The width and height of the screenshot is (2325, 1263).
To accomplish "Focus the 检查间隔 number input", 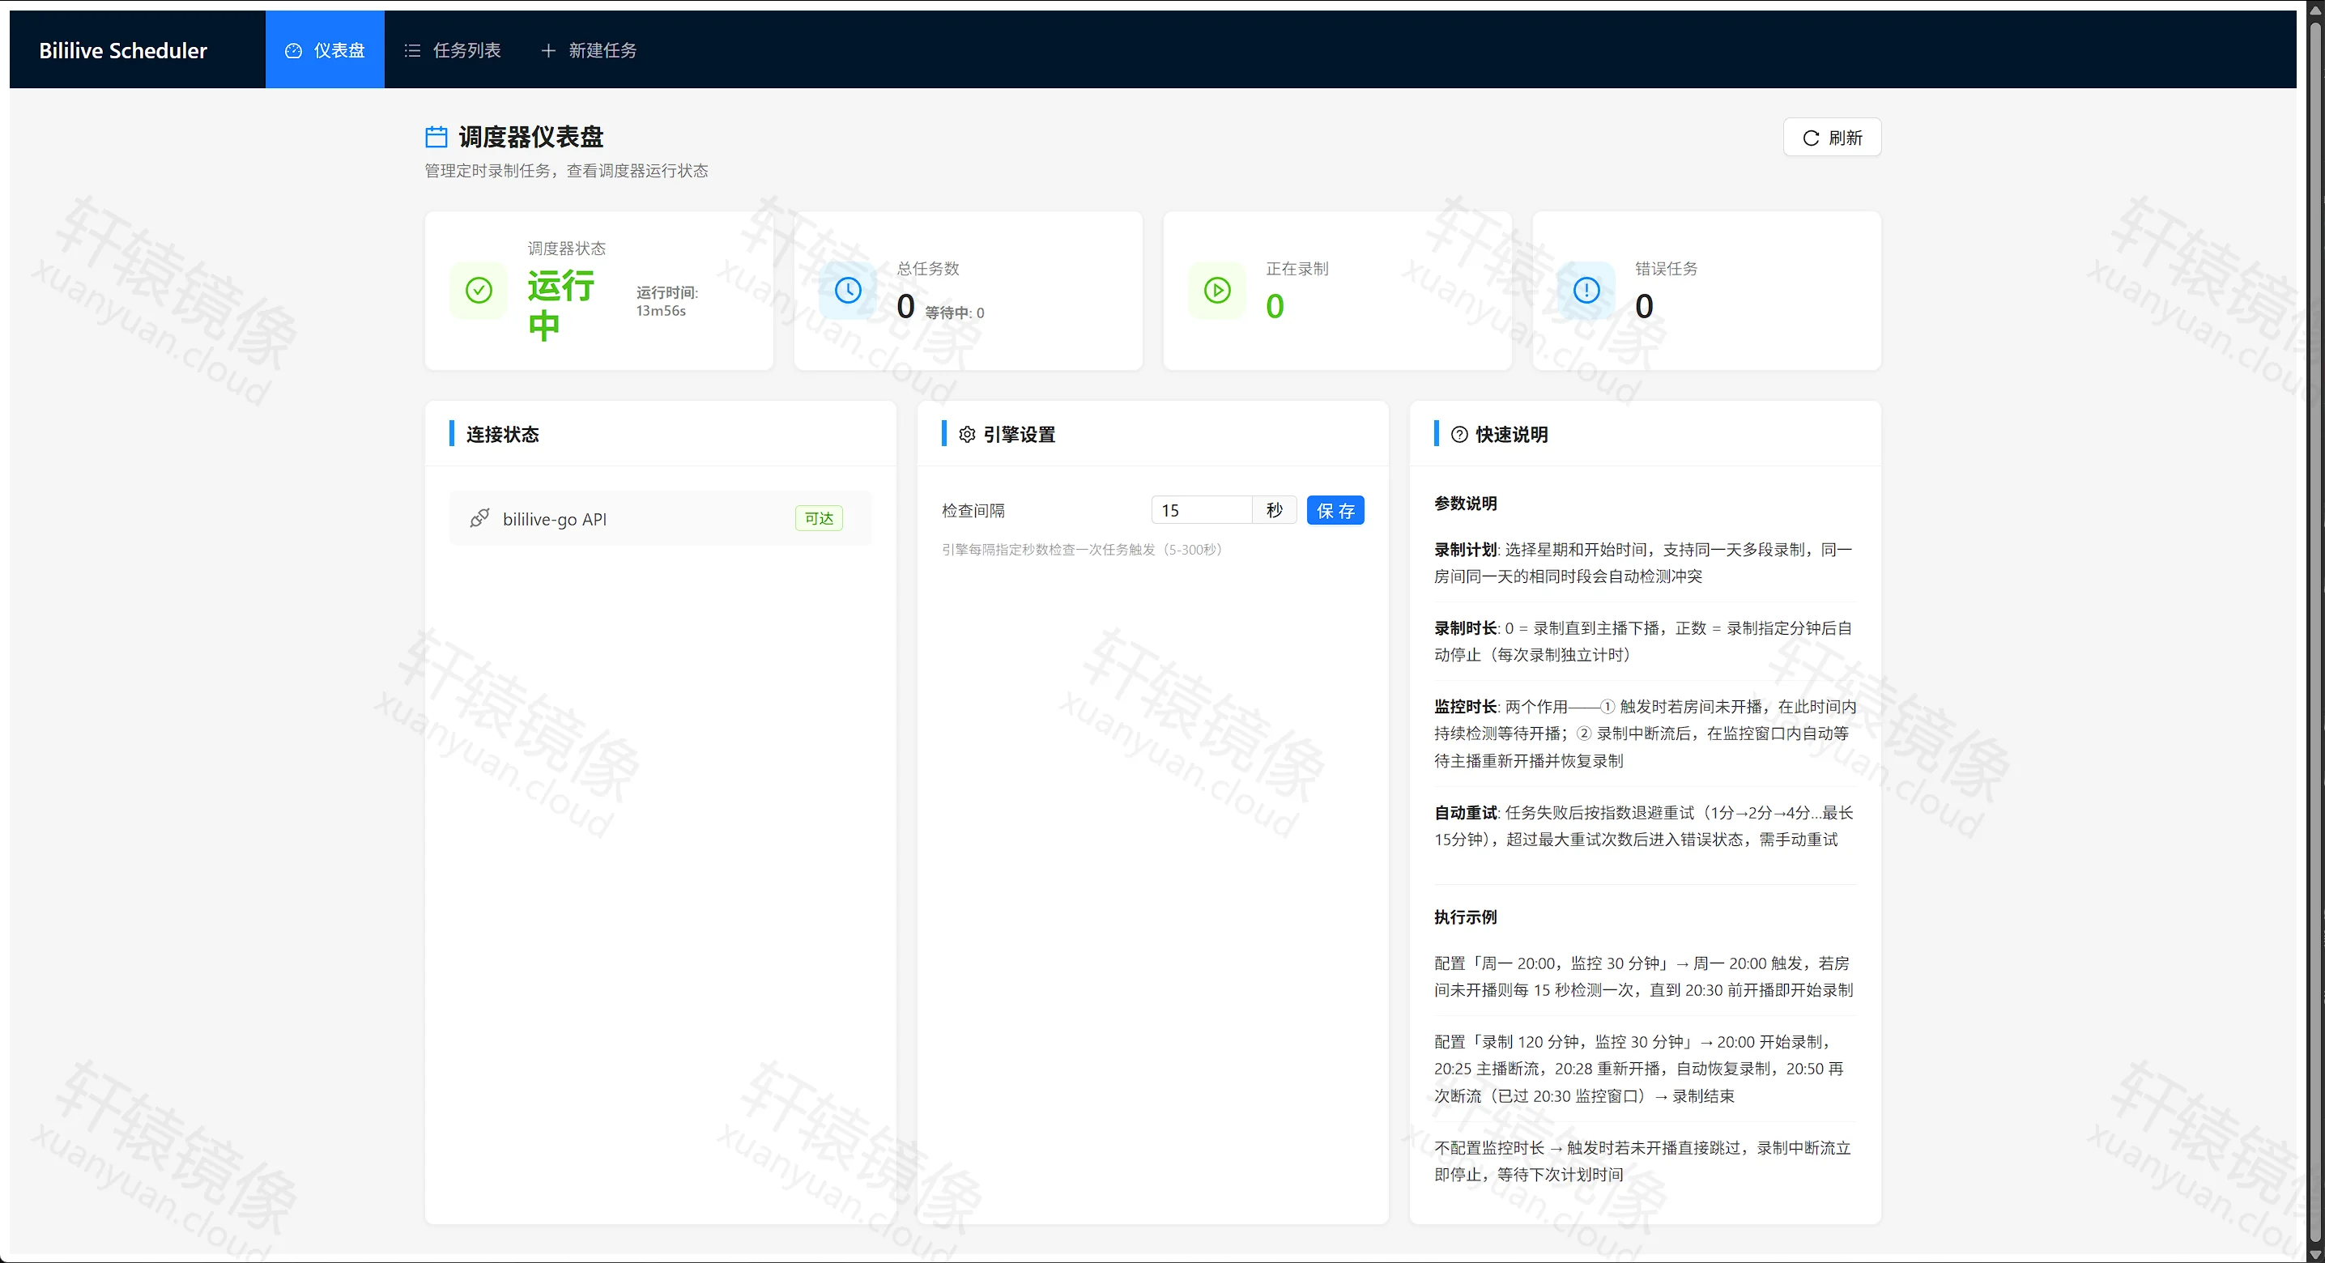I will pyautogui.click(x=1201, y=511).
